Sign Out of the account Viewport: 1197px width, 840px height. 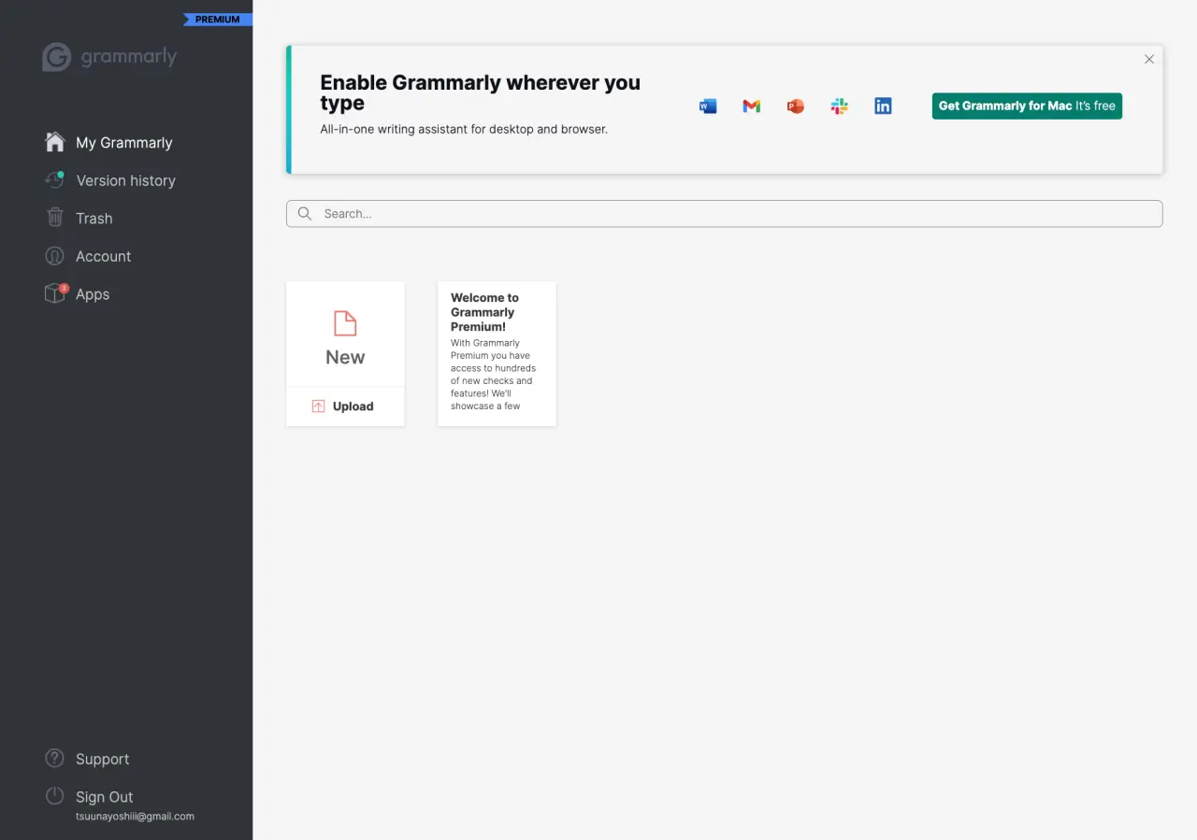point(104,797)
